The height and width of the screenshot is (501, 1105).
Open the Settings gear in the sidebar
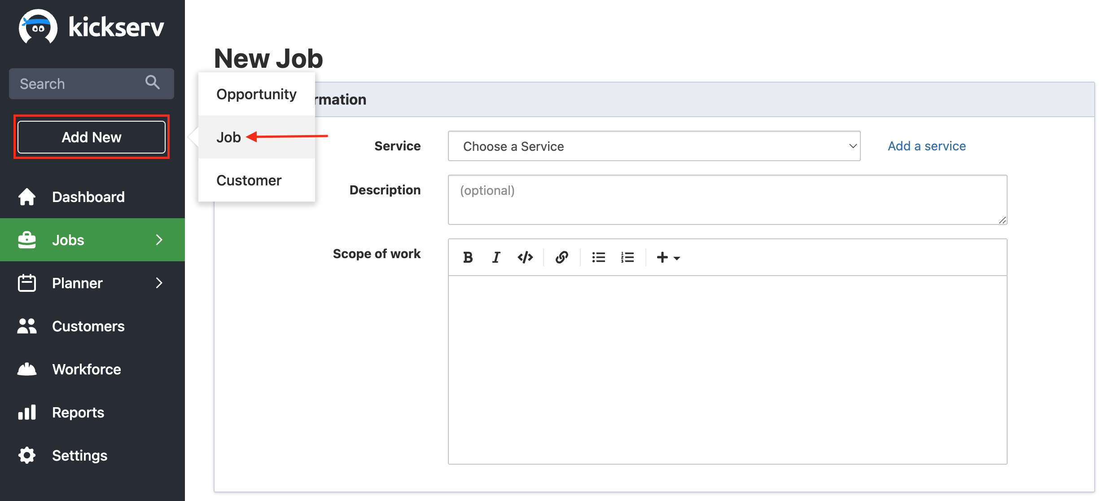(27, 455)
